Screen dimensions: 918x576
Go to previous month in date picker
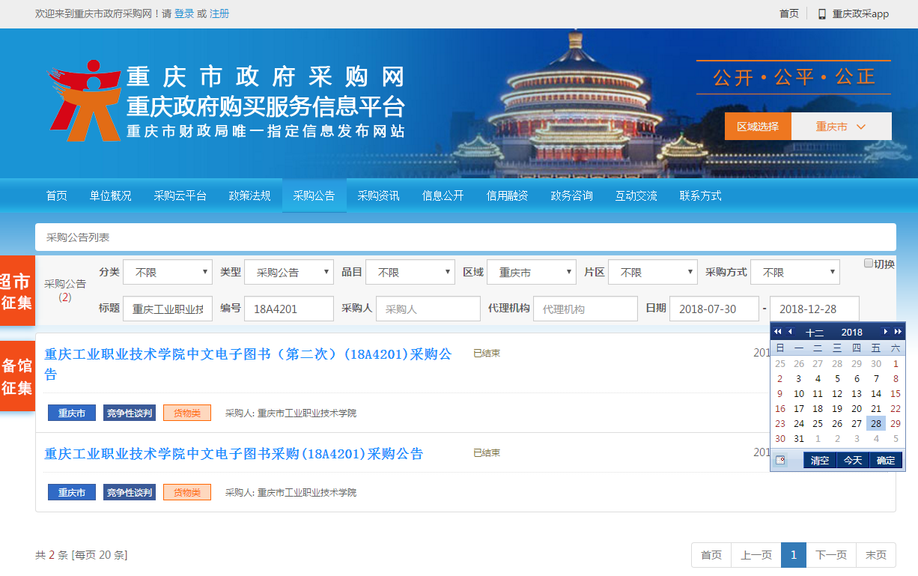pos(790,332)
